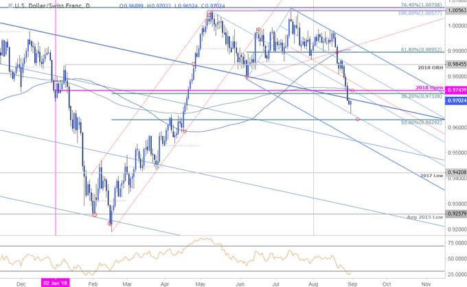Click the 2017 Low annotation label

pyautogui.click(x=432, y=176)
